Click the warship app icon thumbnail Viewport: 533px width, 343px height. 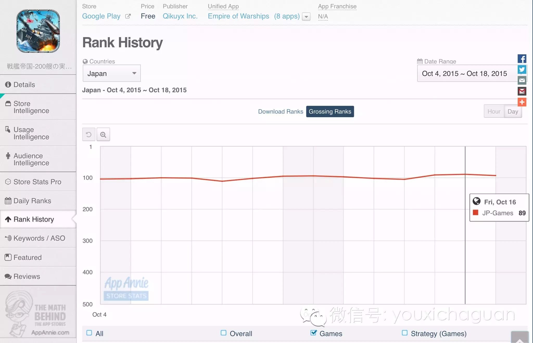click(x=38, y=31)
